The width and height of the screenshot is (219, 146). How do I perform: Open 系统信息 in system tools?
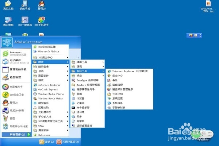(x=130, y=103)
